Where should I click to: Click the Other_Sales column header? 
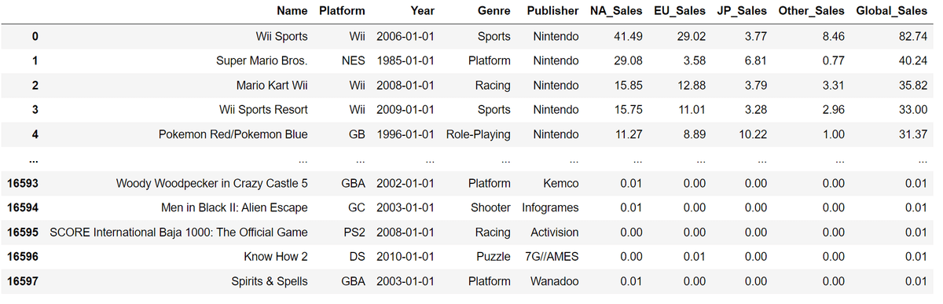[x=811, y=11]
